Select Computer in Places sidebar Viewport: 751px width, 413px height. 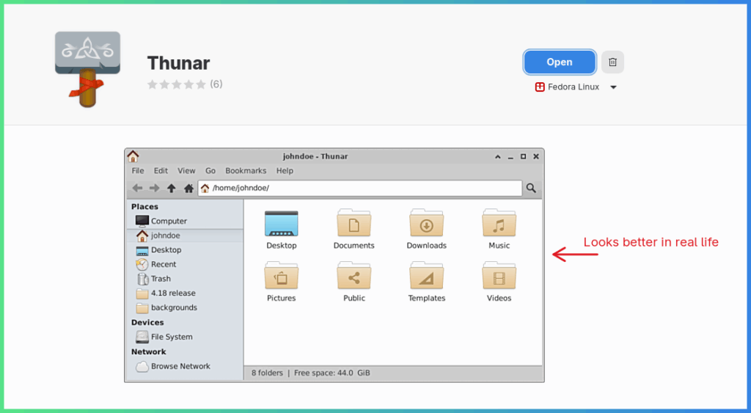[185, 221]
